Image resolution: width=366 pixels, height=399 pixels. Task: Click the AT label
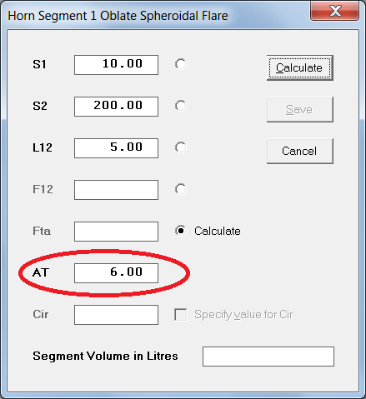click(x=41, y=272)
